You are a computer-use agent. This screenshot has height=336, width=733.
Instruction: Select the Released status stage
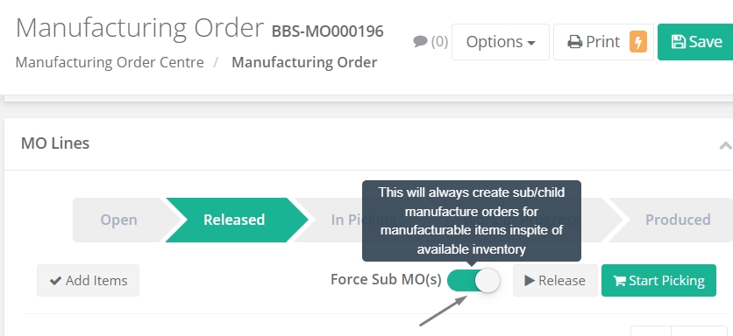pyautogui.click(x=234, y=220)
